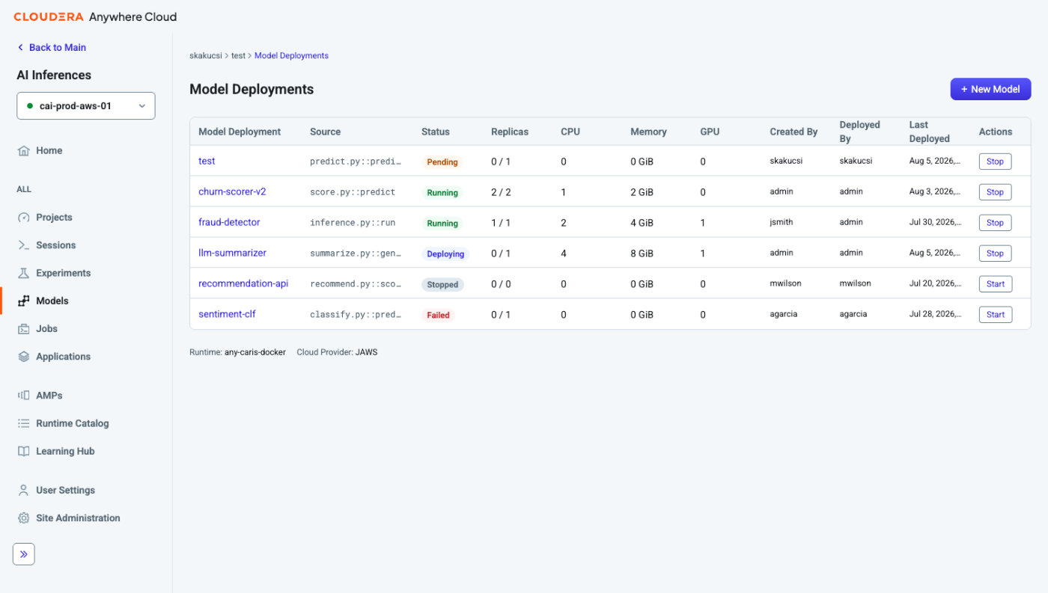Click the Cloudera Anywhere Cloud logo
The height and width of the screenshot is (593, 1048).
coord(95,16)
